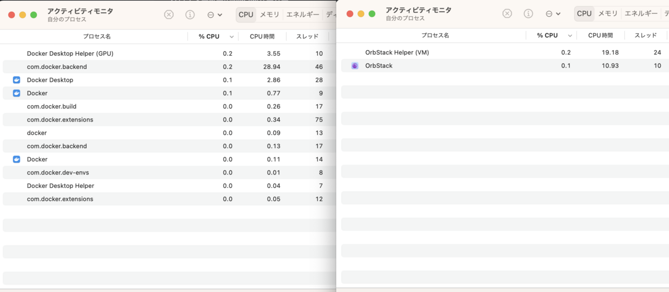Open the ellipsis action menu in left window
The height and width of the screenshot is (292, 669).
click(x=215, y=14)
